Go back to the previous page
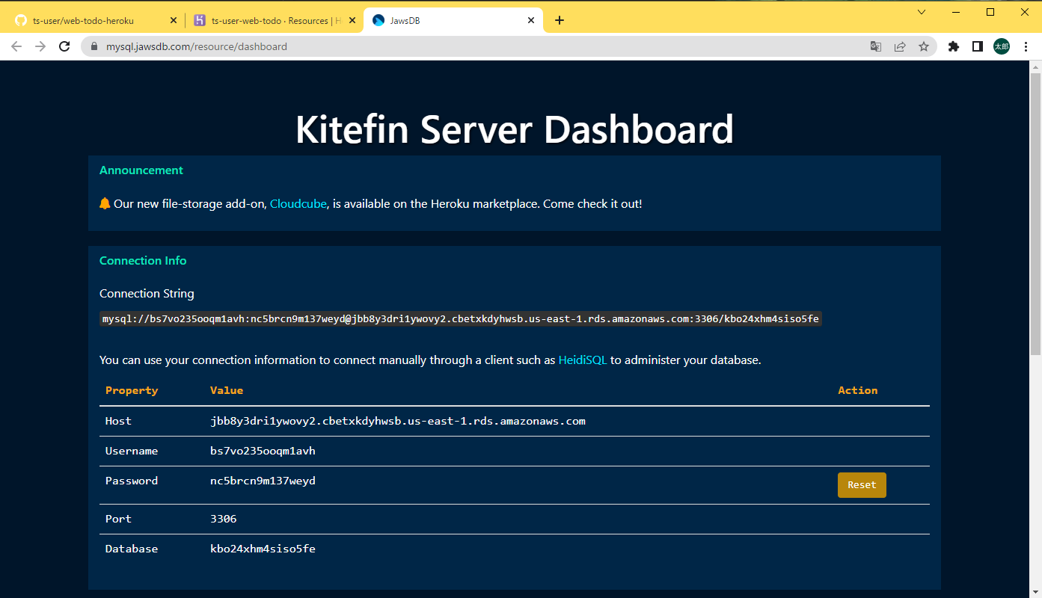Screen dimensions: 1042x598 coord(16,46)
